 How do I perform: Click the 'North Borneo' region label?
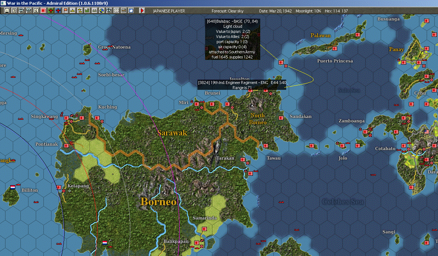click(258, 119)
